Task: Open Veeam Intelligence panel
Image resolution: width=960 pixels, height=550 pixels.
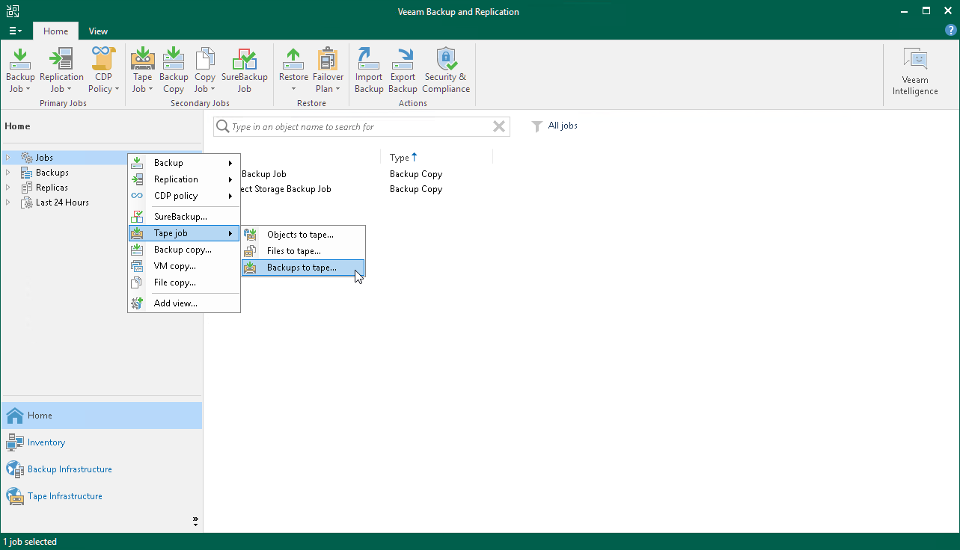Action: pyautogui.click(x=914, y=72)
